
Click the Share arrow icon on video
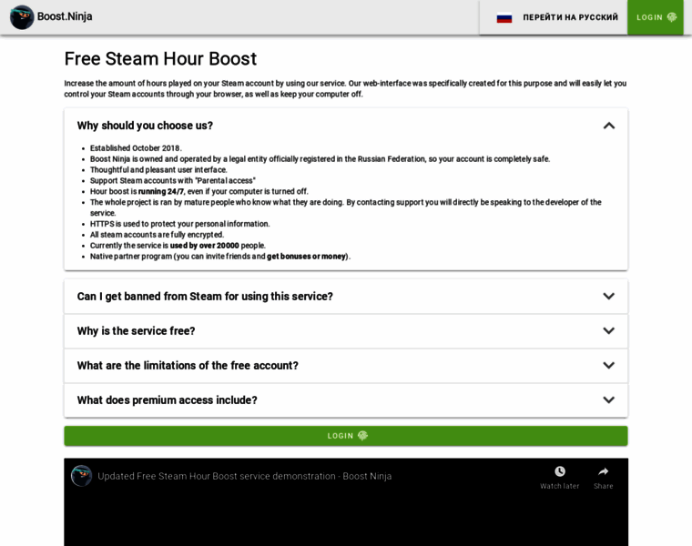[603, 471]
